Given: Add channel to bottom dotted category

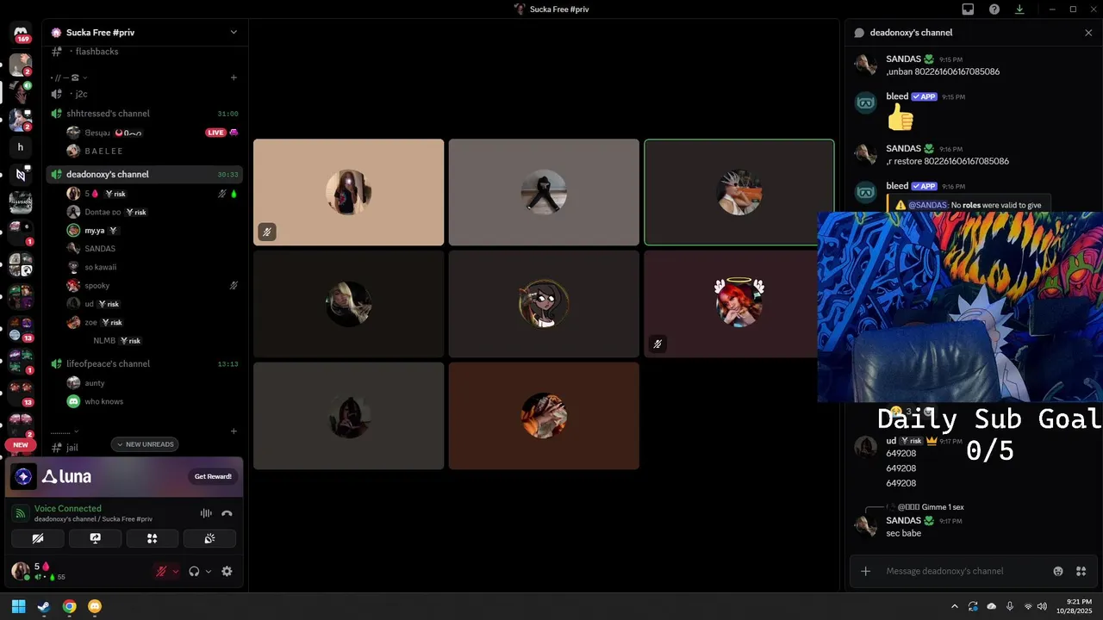Looking at the screenshot, I should 234,431.
